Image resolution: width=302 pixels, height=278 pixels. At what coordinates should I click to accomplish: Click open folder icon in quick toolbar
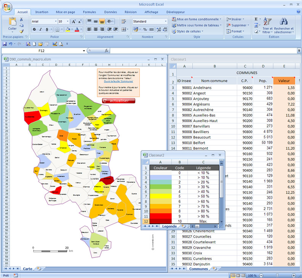[x=40, y=44]
